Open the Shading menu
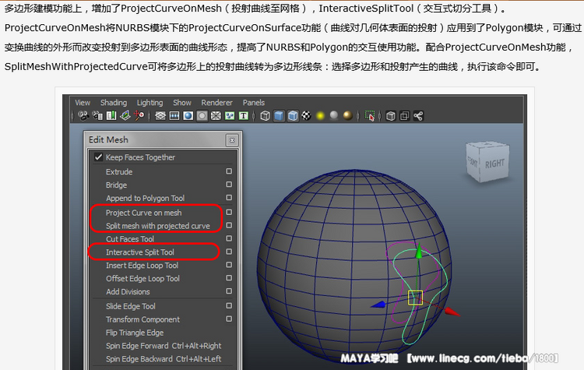The image size is (584, 370). point(114,103)
